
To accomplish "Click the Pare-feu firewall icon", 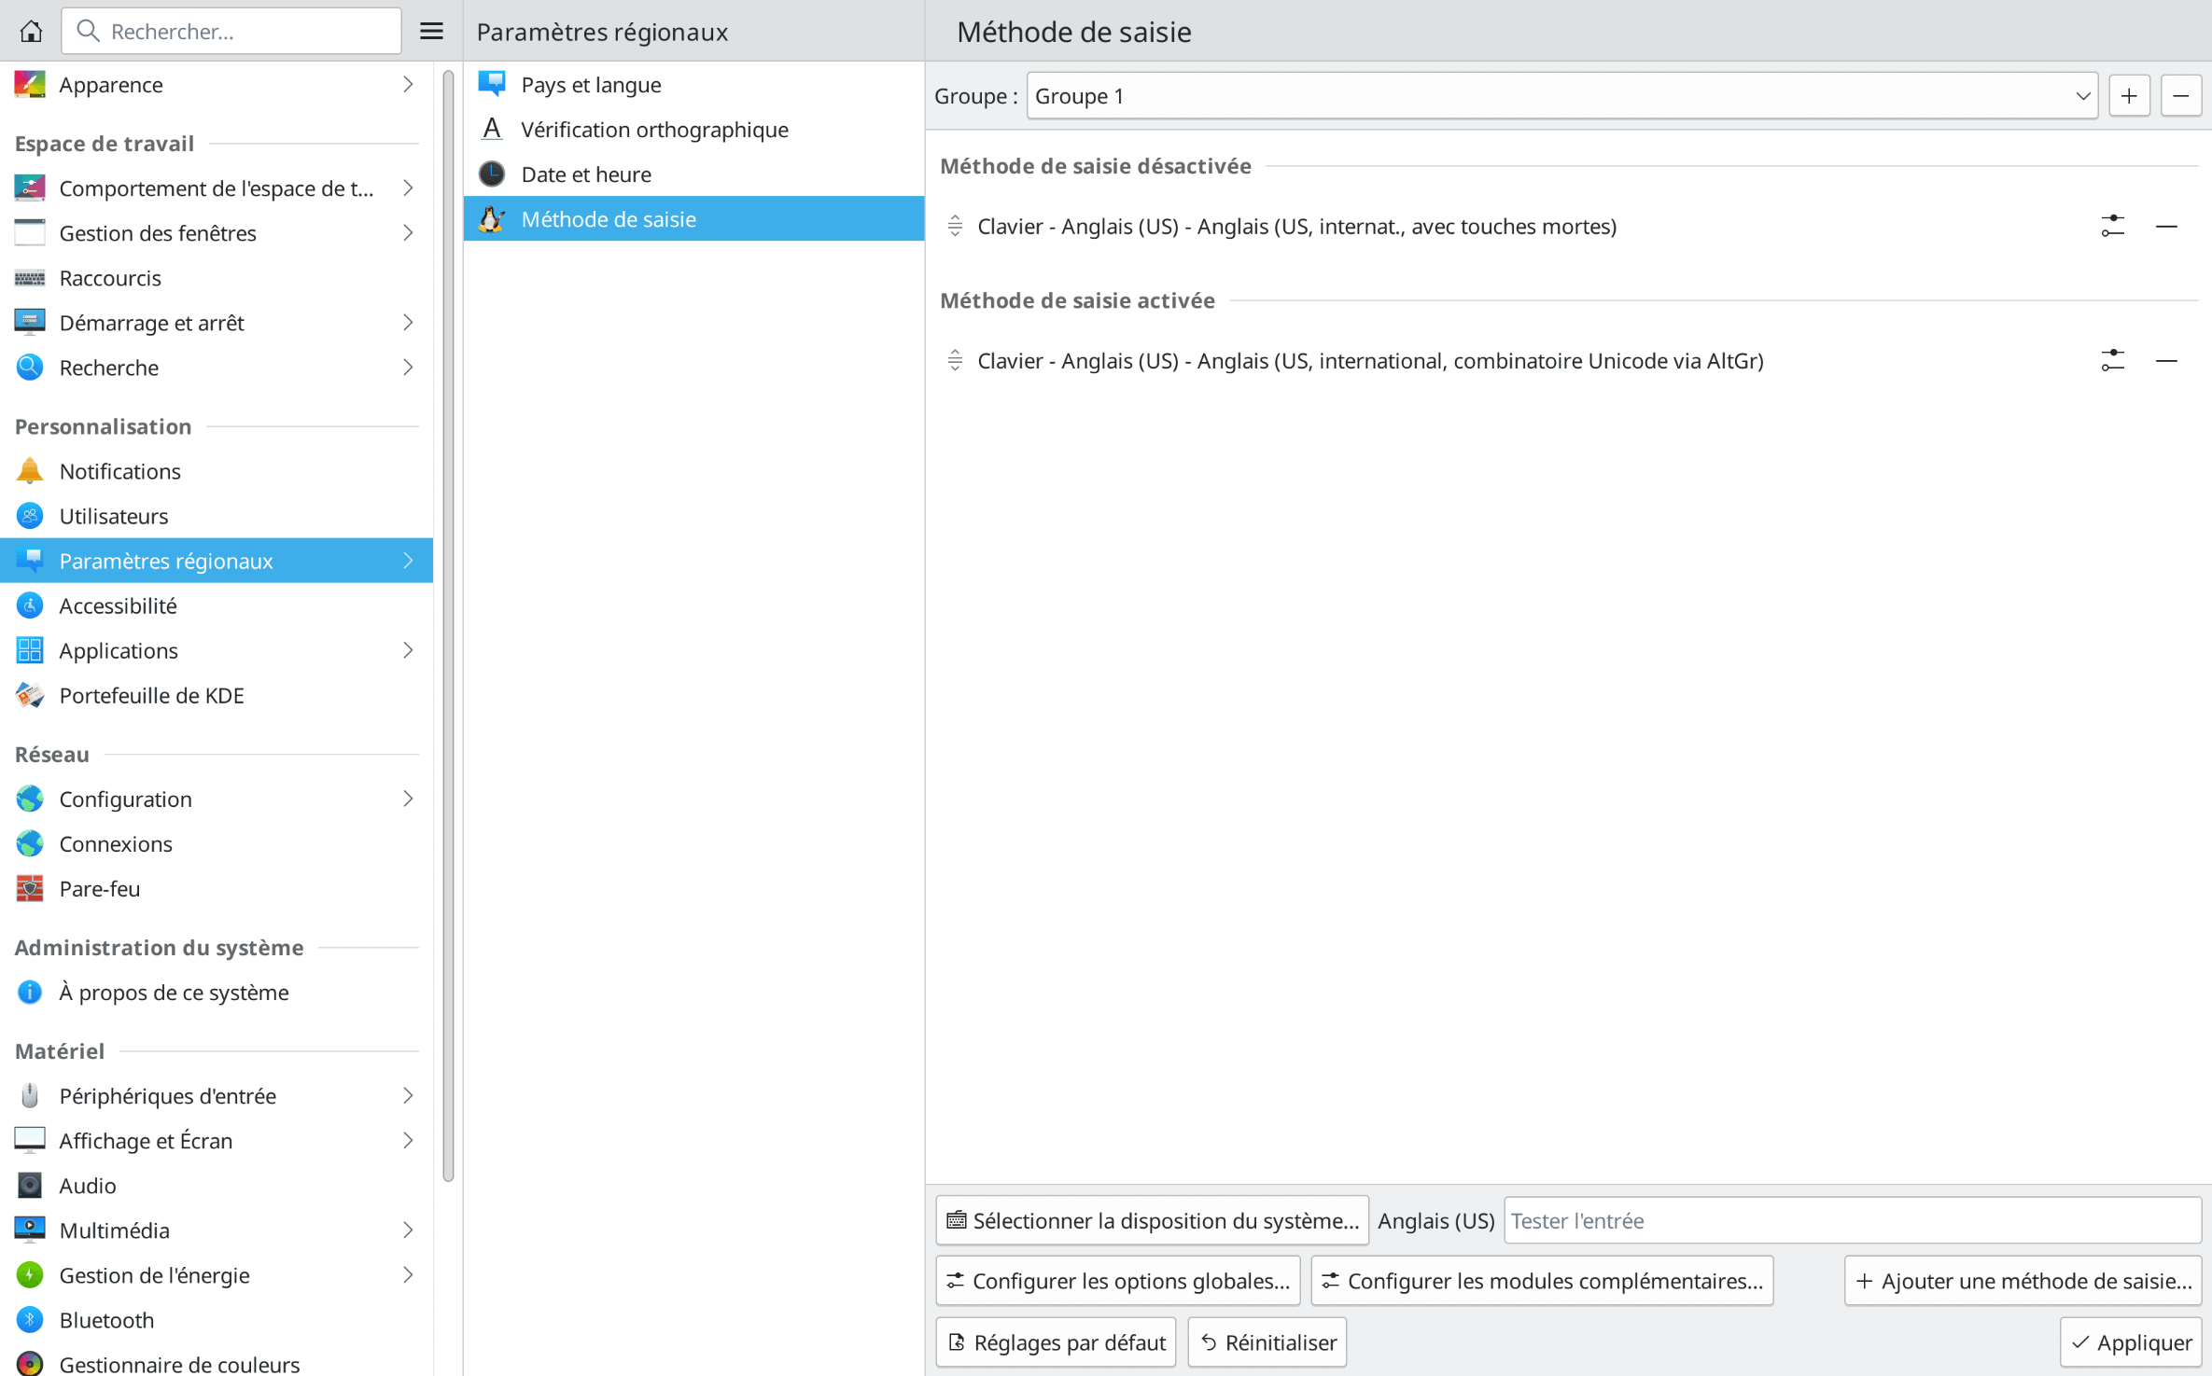I will tap(30, 888).
